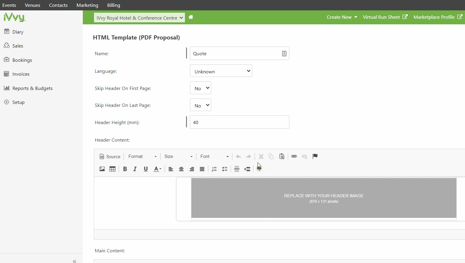Click the paste from clipboard icon
Image resolution: width=465 pixels, height=263 pixels.
pos(282,156)
